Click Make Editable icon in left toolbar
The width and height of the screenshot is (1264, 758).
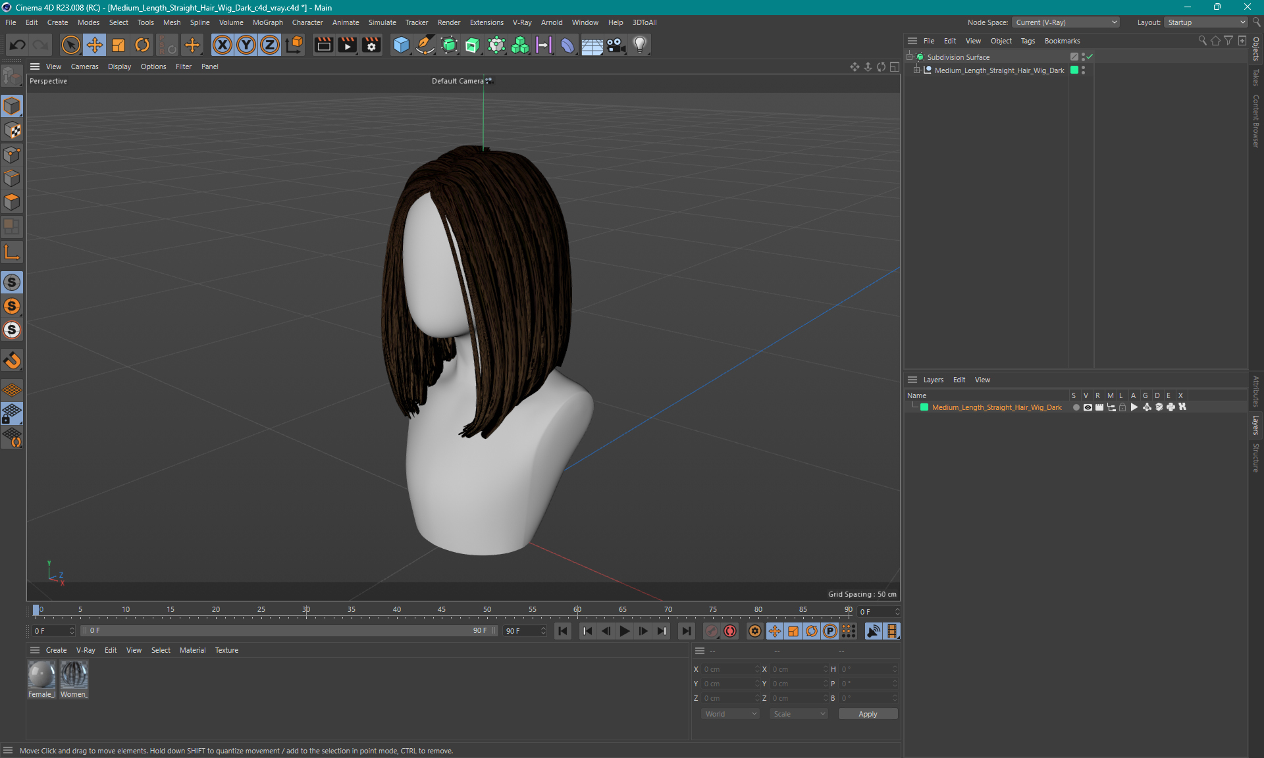[12, 77]
